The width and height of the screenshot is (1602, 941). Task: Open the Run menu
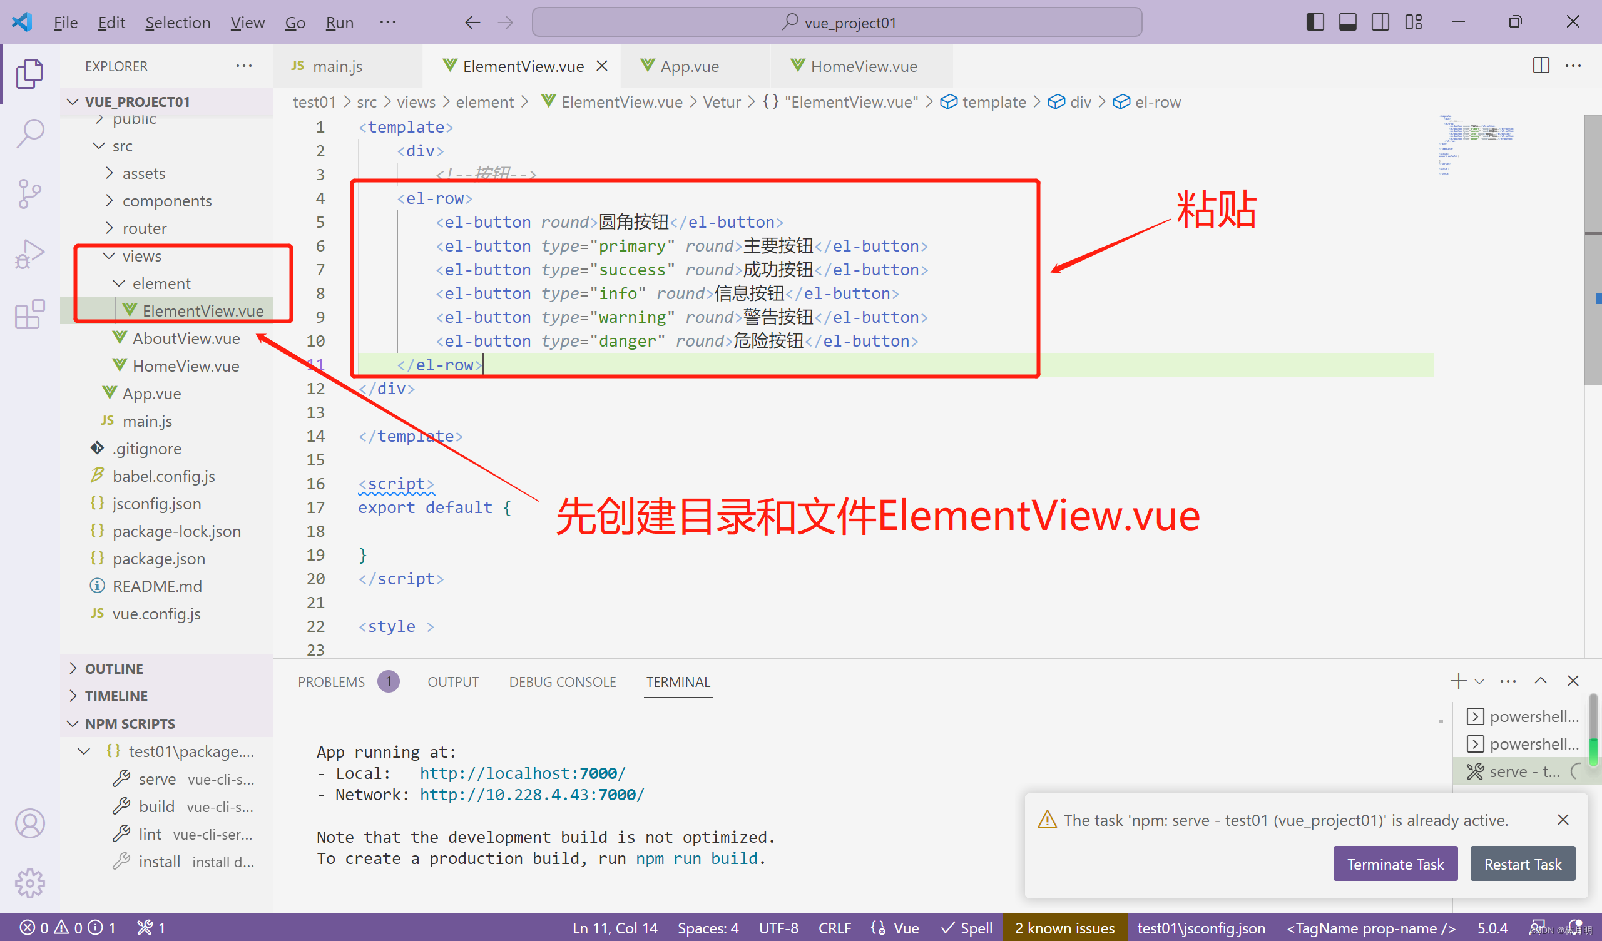[339, 23]
